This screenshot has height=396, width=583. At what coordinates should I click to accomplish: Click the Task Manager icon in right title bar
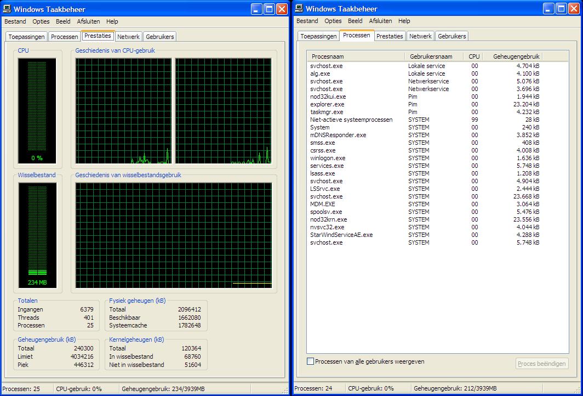click(299, 9)
